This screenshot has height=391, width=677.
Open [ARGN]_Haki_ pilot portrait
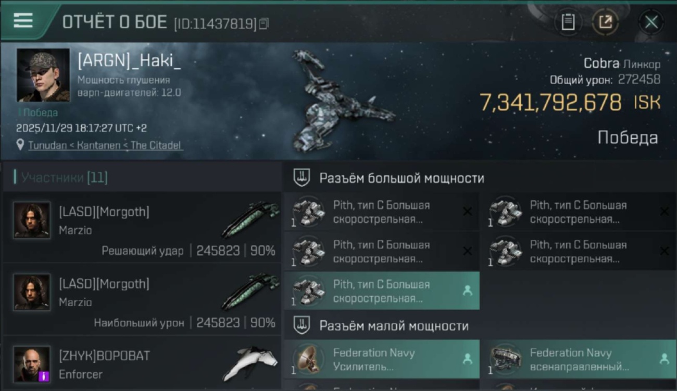(x=43, y=75)
